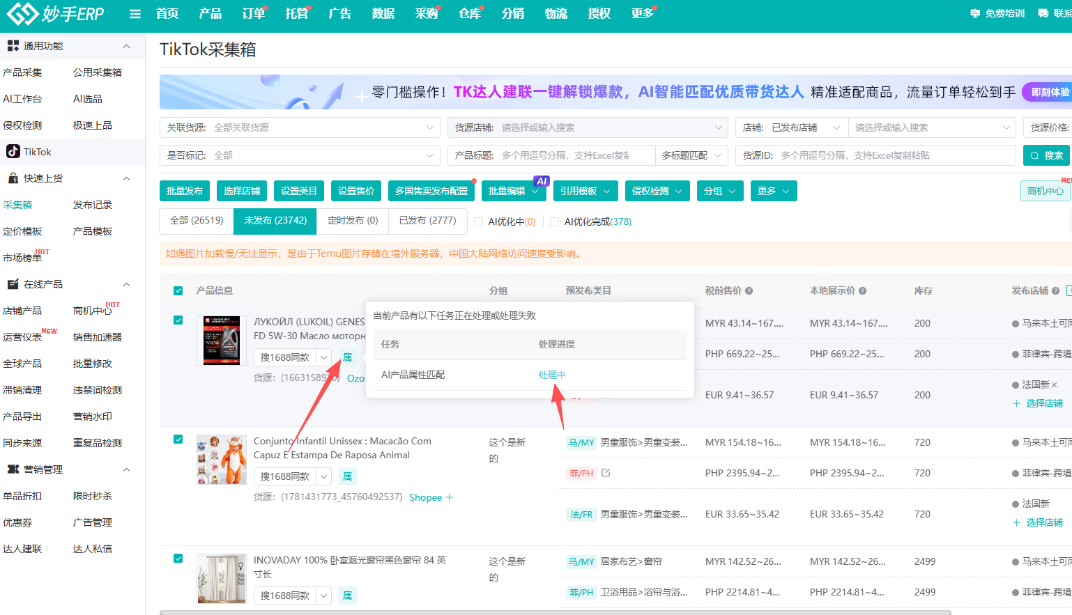This screenshot has width=1072, height=615.
Task: Enable the AI优化中 filter checkbox
Action: pos(478,222)
